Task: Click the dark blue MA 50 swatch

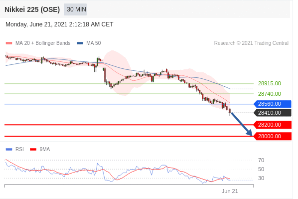Action: [80, 43]
